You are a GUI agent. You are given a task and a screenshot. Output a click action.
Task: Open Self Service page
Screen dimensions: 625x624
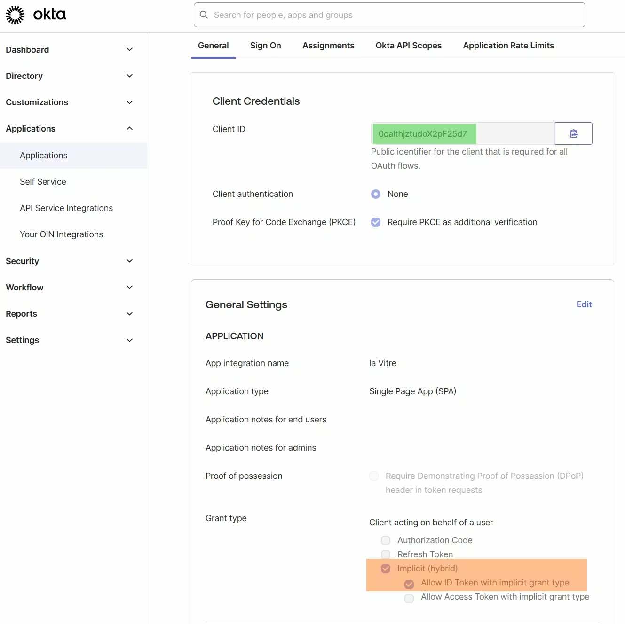tap(43, 182)
